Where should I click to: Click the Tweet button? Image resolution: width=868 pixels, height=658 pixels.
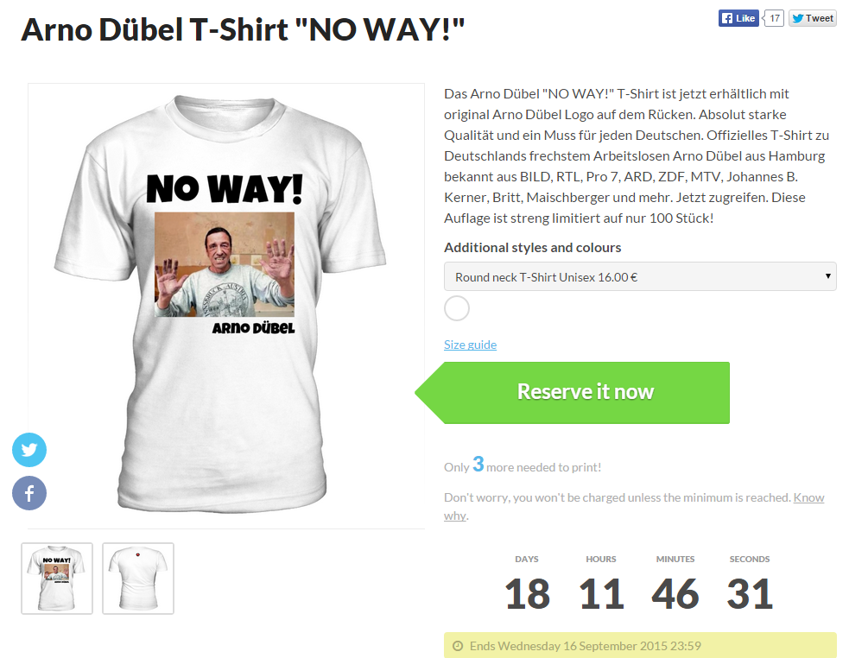pyautogui.click(x=812, y=18)
